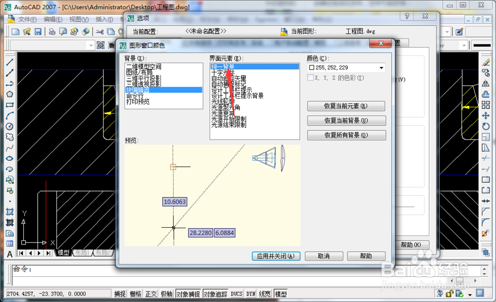
Task: Select the Polygon tool in draw toolbar
Action: [x=10, y=94]
